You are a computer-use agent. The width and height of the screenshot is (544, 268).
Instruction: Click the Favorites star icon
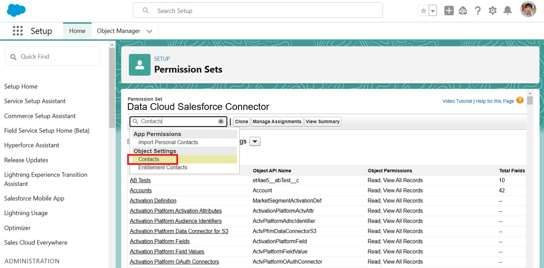click(423, 11)
